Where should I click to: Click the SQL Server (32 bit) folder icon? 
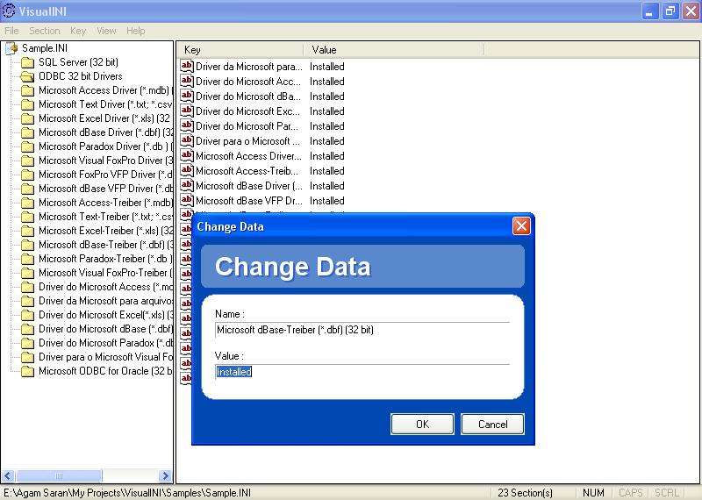point(27,62)
